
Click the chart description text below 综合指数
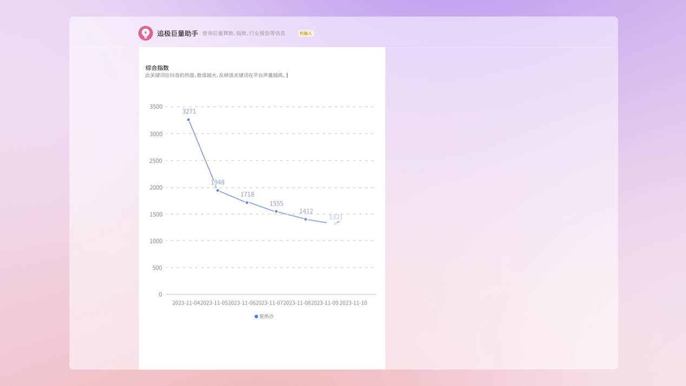pyautogui.click(x=215, y=76)
